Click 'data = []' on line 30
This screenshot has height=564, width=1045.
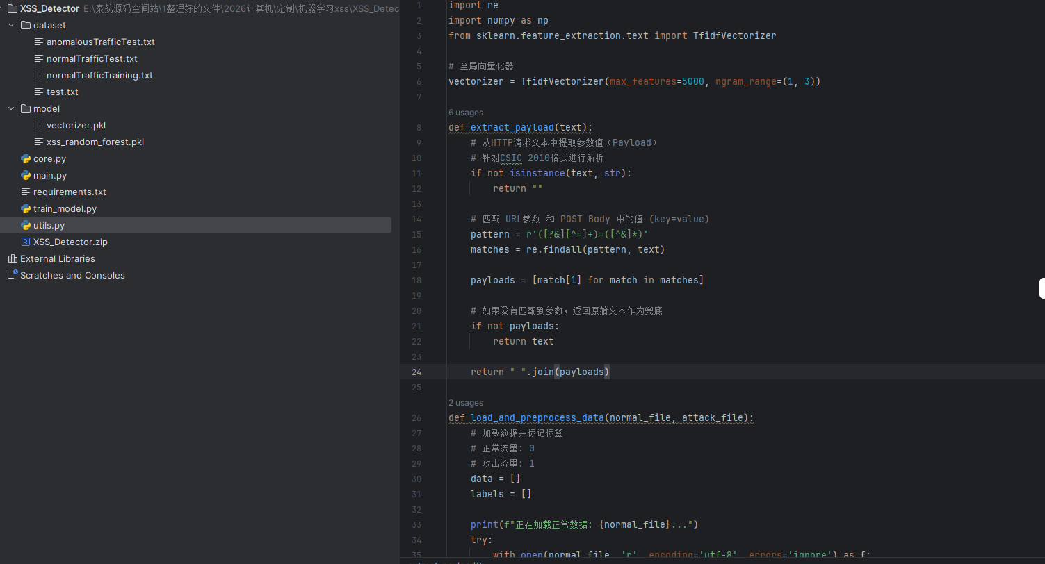(496, 479)
